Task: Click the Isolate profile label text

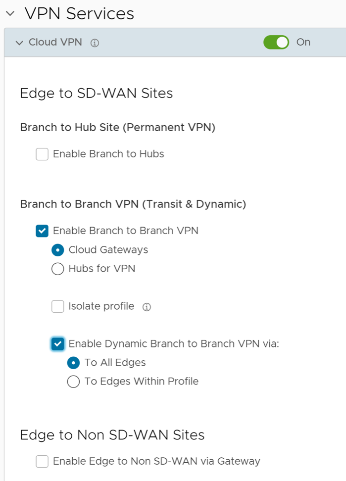Action: pos(101,307)
